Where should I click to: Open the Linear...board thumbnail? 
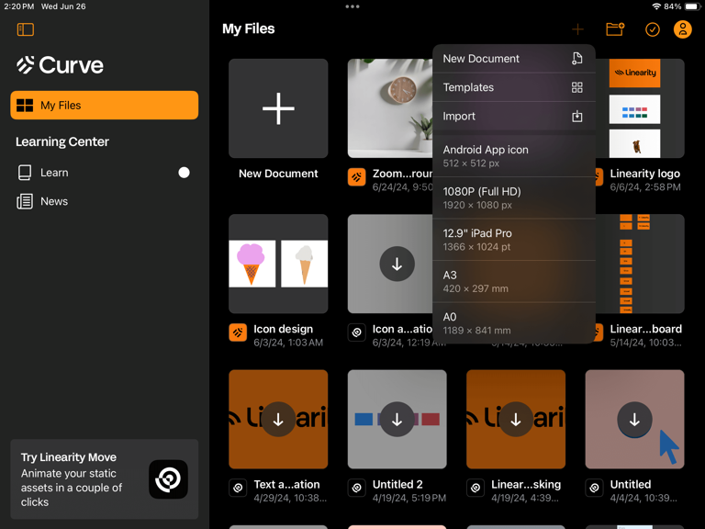(640, 264)
